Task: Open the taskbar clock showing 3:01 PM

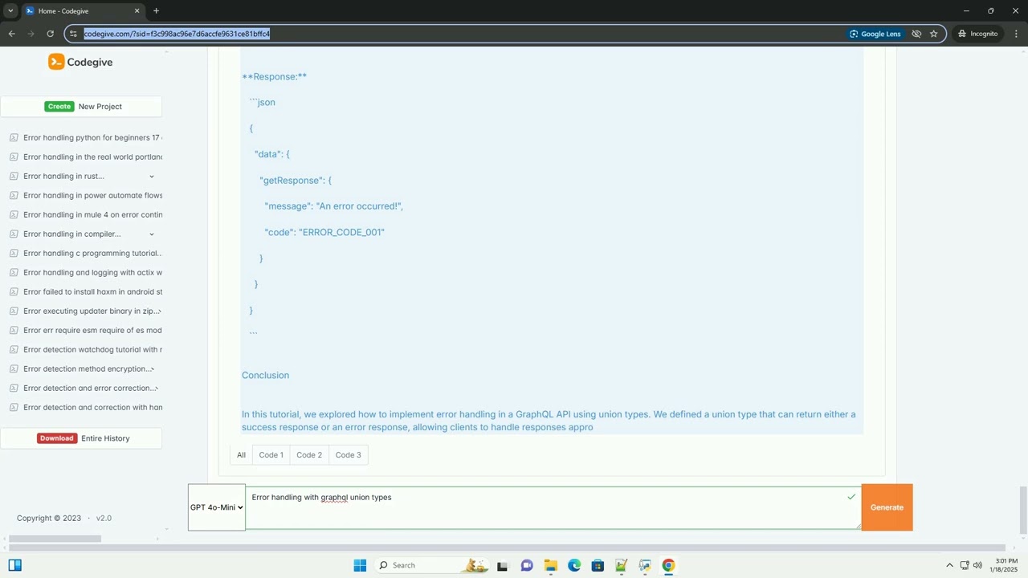Action: point(1005,565)
